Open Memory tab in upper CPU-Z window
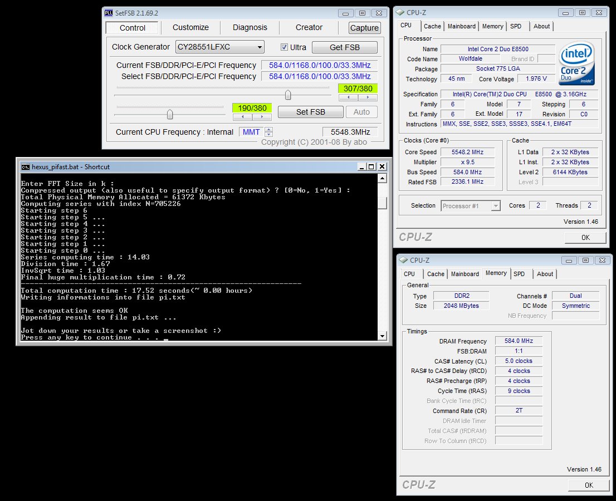Image resolution: width=616 pixels, height=501 pixels. (x=493, y=26)
